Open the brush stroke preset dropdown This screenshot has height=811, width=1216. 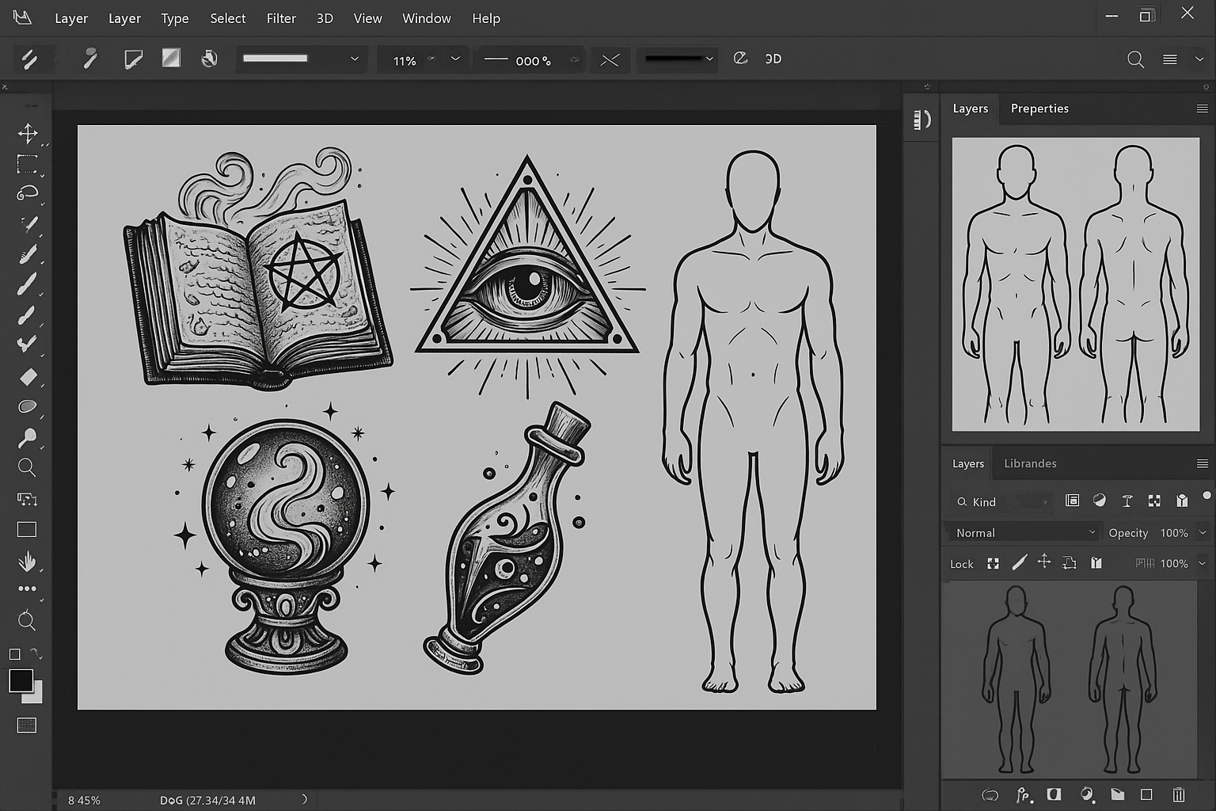(x=301, y=59)
